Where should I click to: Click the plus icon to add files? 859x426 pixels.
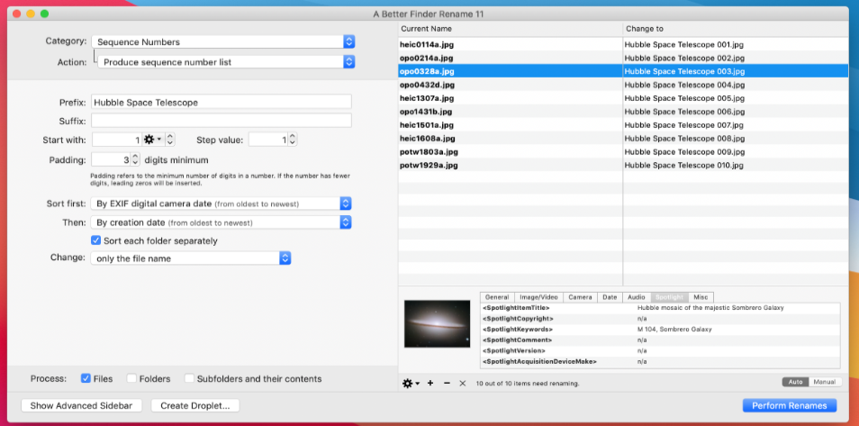pyautogui.click(x=430, y=383)
